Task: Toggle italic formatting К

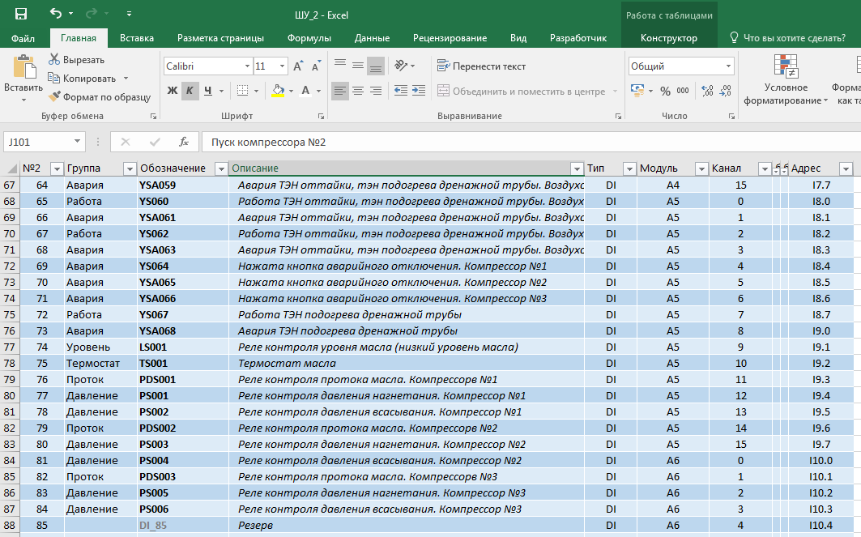Action: pos(190,91)
